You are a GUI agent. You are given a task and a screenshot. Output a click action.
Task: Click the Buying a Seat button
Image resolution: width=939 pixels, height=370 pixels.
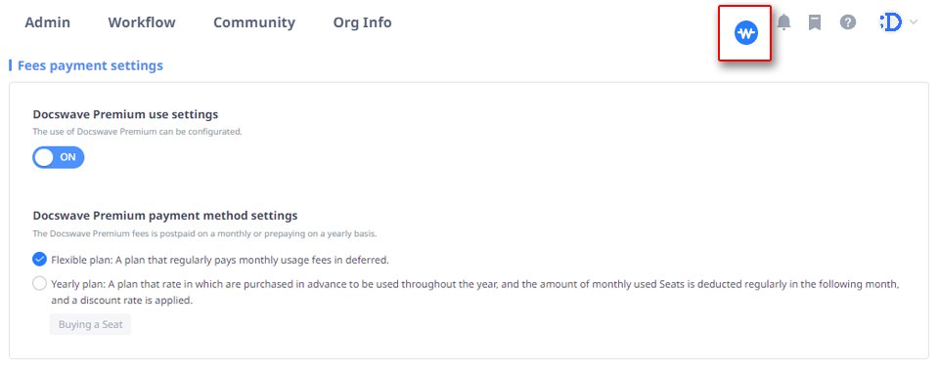[x=90, y=324]
